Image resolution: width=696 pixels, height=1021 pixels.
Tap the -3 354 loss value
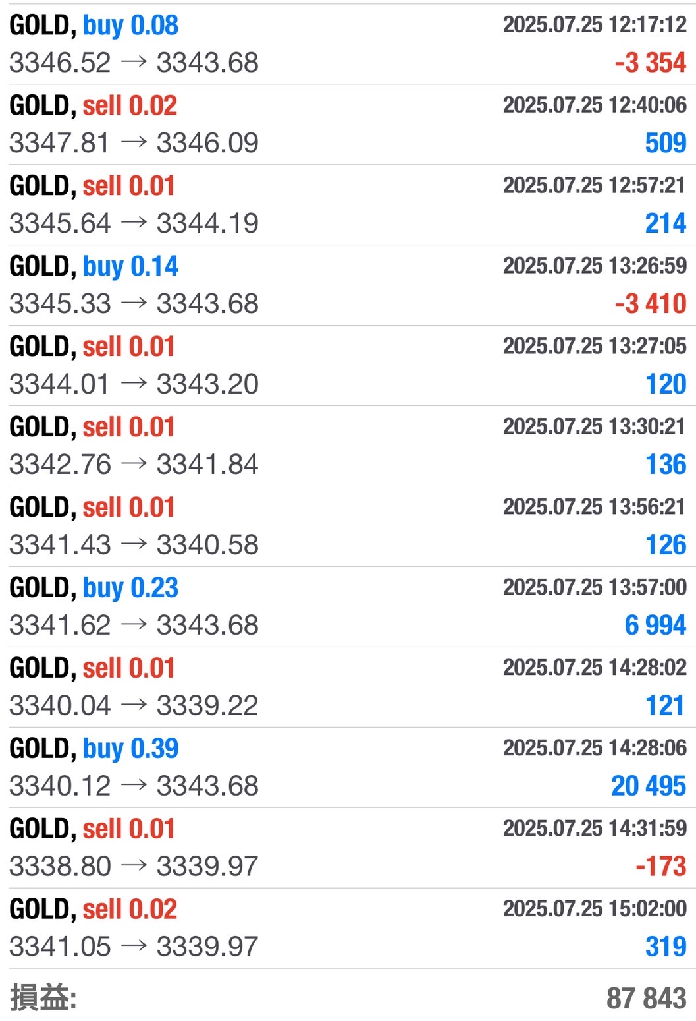(650, 63)
